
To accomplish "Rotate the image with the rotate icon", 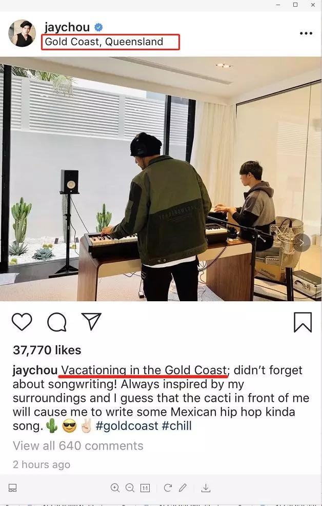I will point(168,488).
